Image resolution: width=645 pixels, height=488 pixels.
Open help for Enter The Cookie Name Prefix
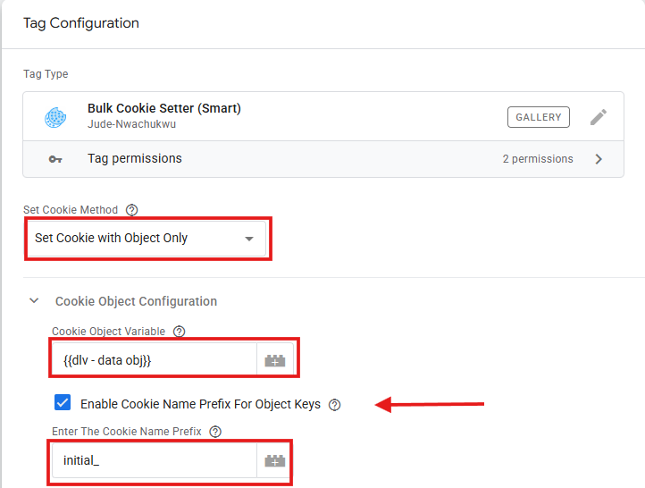pyautogui.click(x=215, y=432)
